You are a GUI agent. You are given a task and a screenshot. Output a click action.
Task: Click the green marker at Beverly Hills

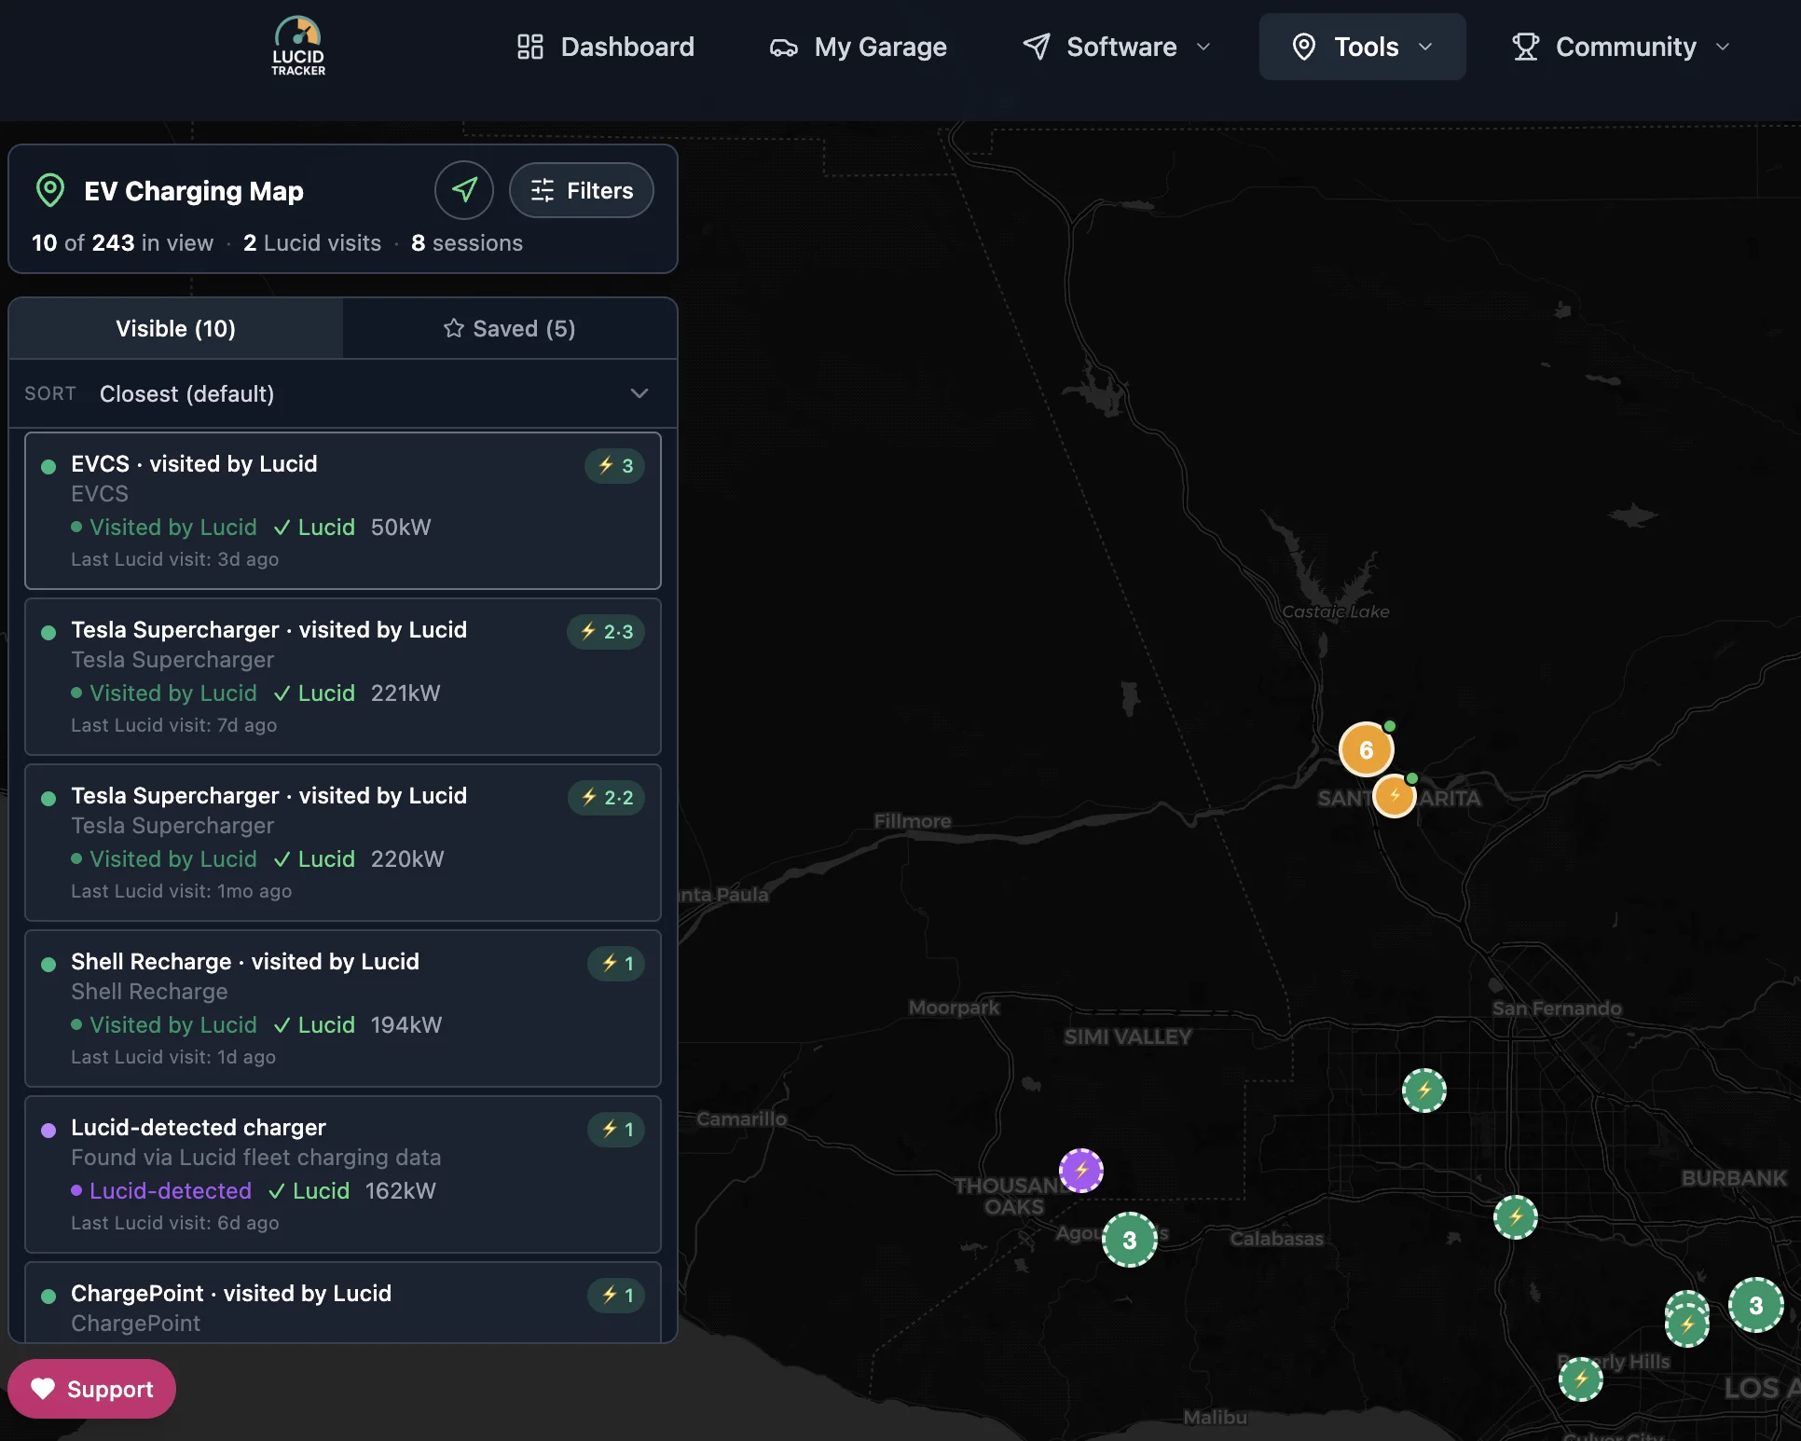pos(1581,1379)
